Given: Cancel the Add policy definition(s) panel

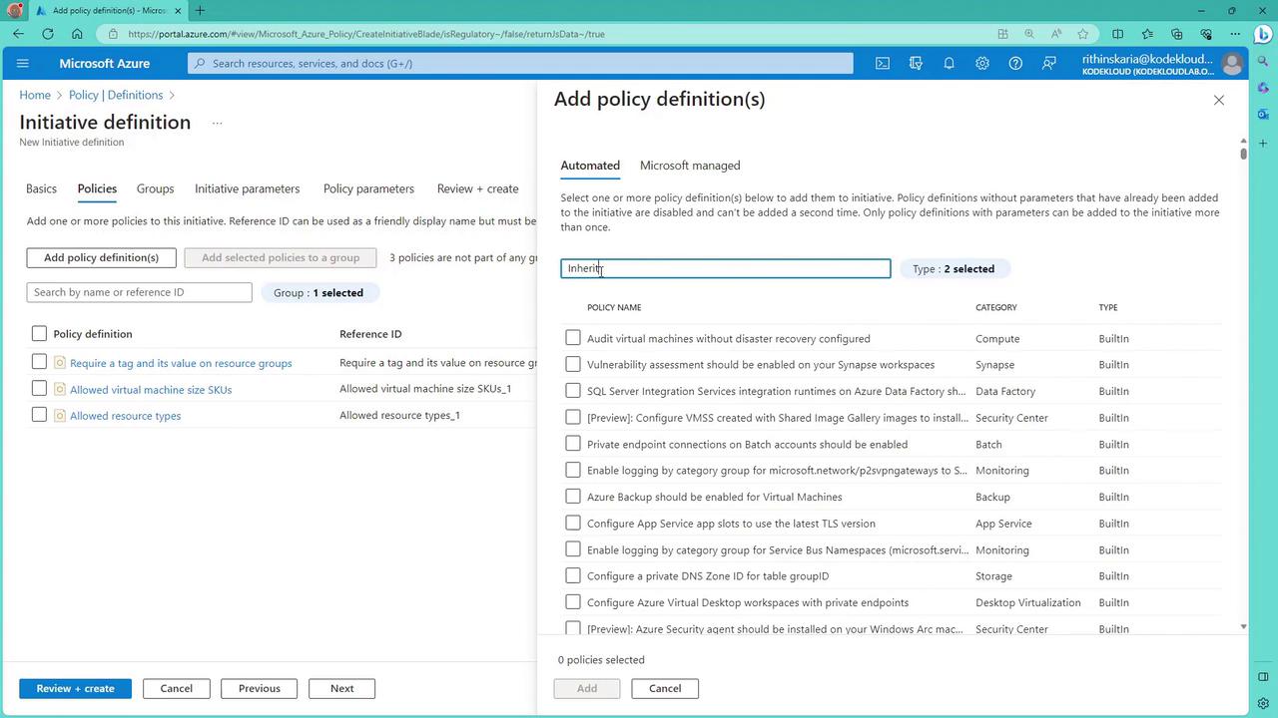Looking at the screenshot, I should tap(664, 688).
